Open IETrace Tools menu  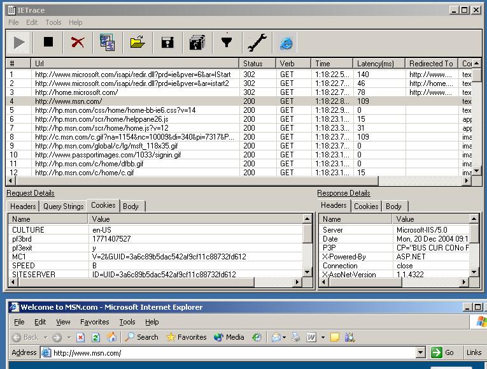[x=53, y=22]
